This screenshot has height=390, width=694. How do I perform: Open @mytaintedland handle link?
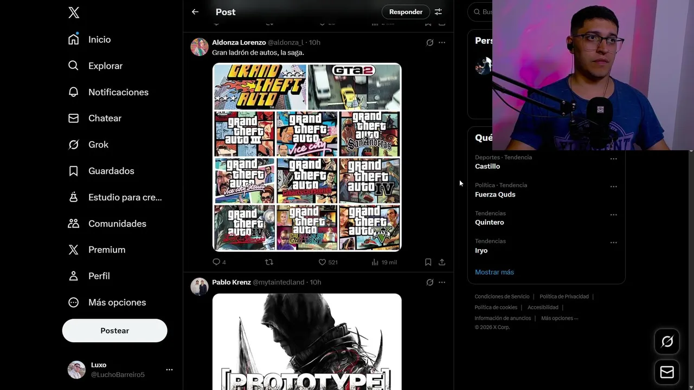tap(279, 282)
